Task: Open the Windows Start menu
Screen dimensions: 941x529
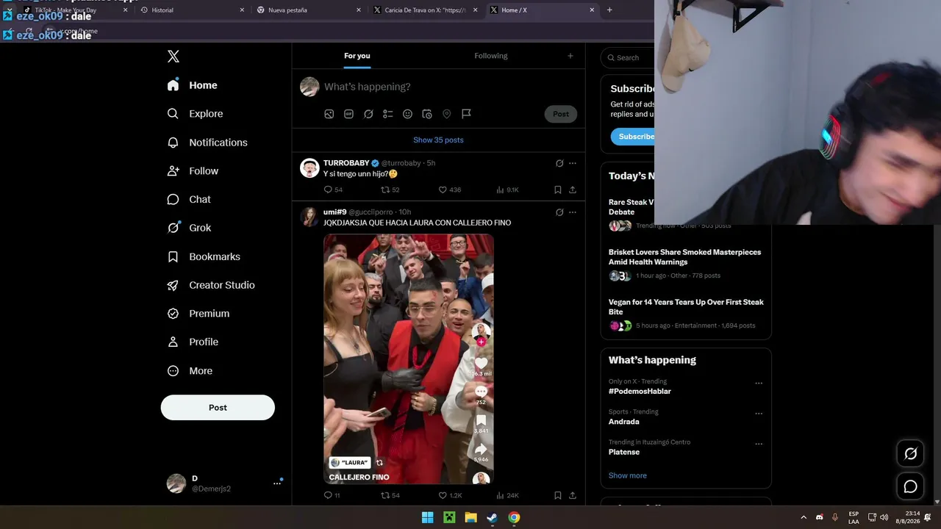Action: [x=427, y=517]
